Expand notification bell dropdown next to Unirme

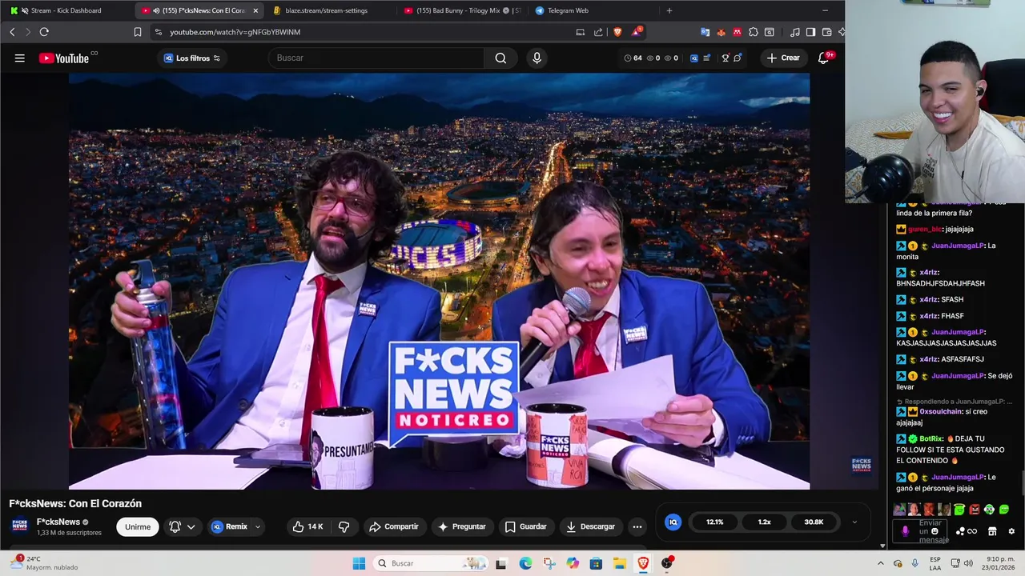coord(191,526)
